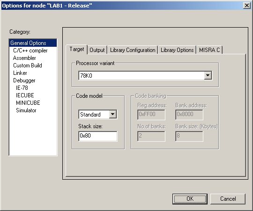Open Processor variant dropdown arrow
253x211 pixels.
pos(208,75)
